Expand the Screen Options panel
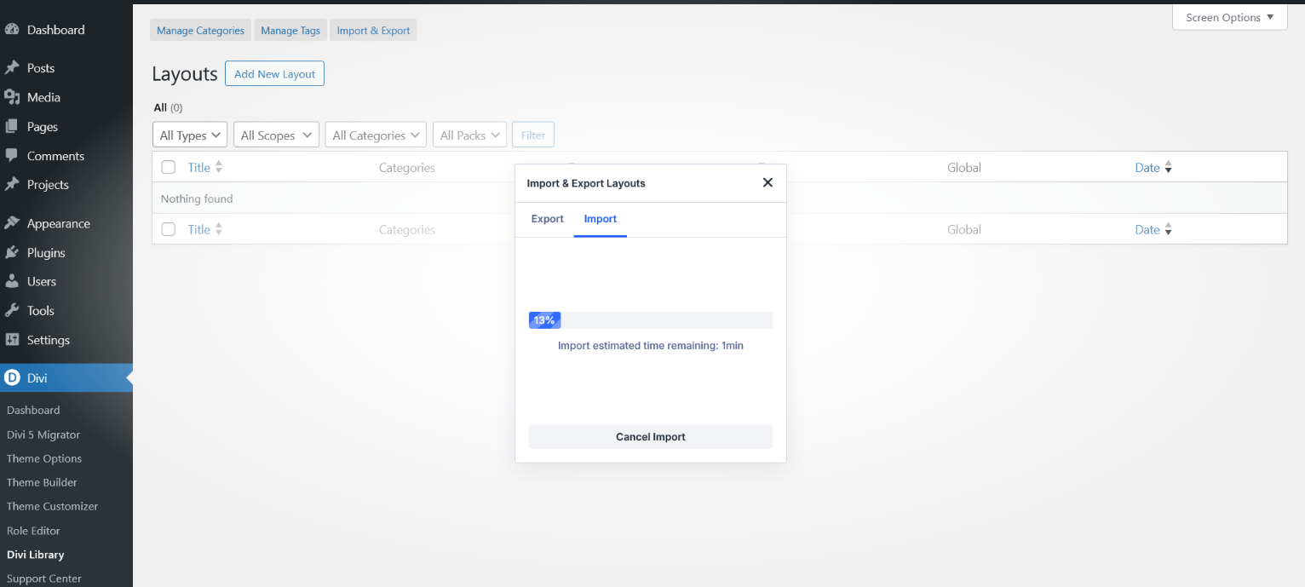 pos(1229,17)
